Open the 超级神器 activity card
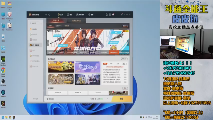This screenshot has width=213, height=120. click(x=61, y=79)
